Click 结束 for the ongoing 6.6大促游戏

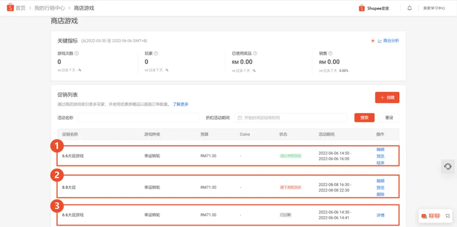coord(380,163)
